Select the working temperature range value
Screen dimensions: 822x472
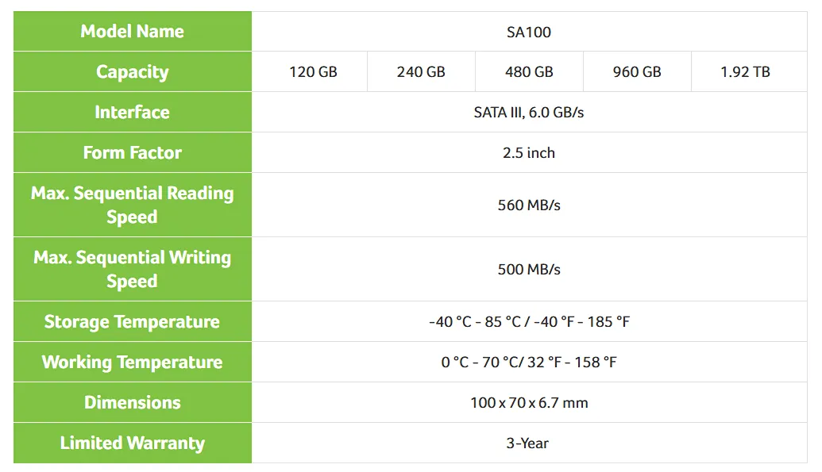529,362
